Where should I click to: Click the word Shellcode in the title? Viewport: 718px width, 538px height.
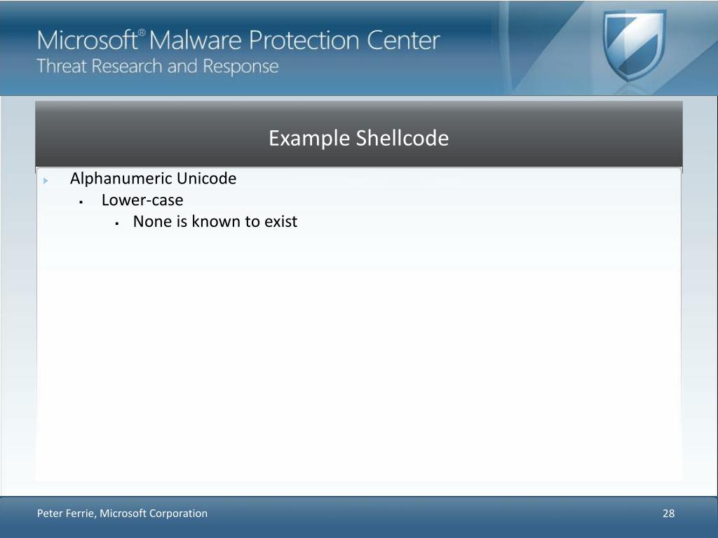pyautogui.click(x=402, y=138)
